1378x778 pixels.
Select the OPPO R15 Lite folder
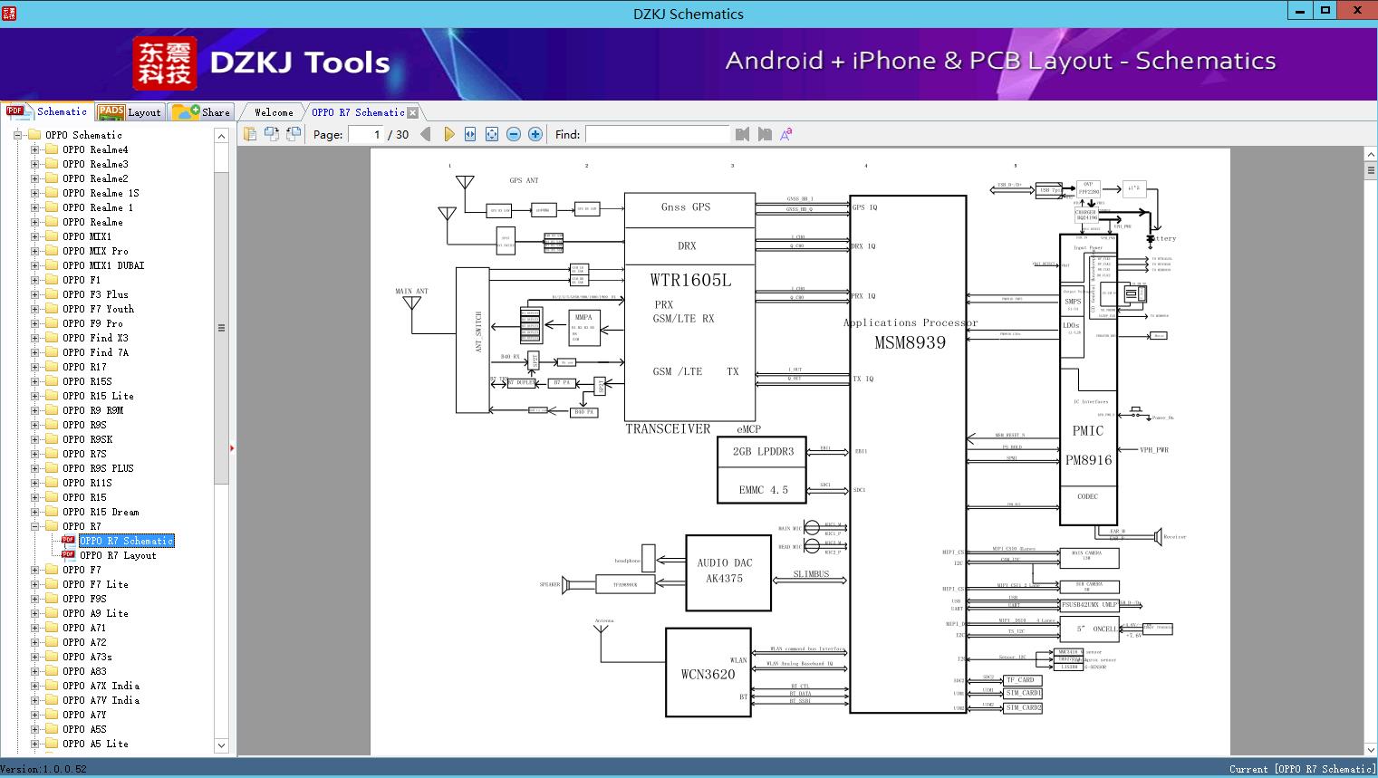pyautogui.click(x=98, y=396)
